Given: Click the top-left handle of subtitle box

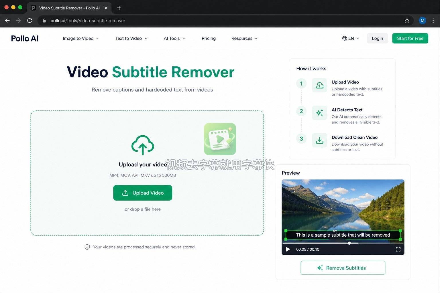Looking at the screenshot, I should pyautogui.click(x=286, y=231).
